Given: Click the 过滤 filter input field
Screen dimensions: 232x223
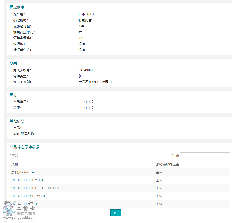Looking at the screenshot, I should tap(204, 156).
